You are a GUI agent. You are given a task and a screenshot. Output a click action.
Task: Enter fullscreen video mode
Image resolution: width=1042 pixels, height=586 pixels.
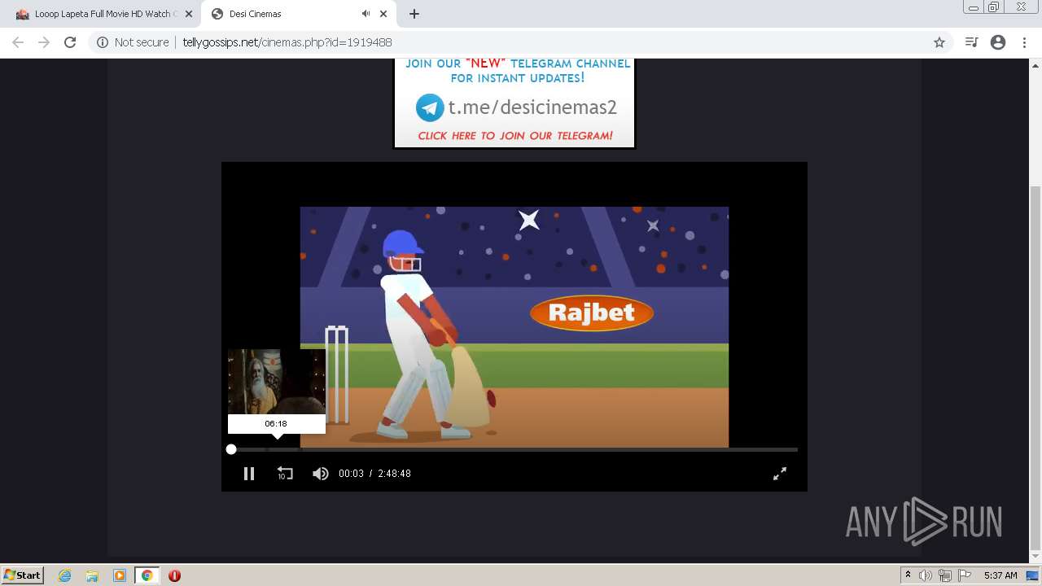point(780,474)
